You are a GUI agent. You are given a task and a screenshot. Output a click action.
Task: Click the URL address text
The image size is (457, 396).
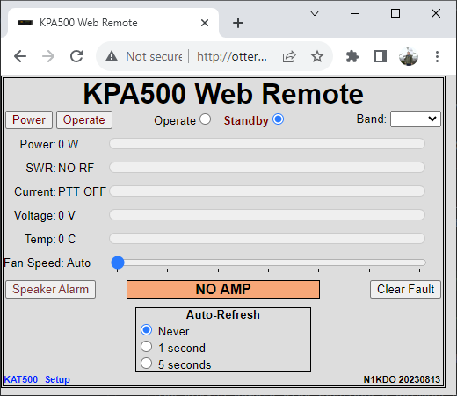click(232, 56)
